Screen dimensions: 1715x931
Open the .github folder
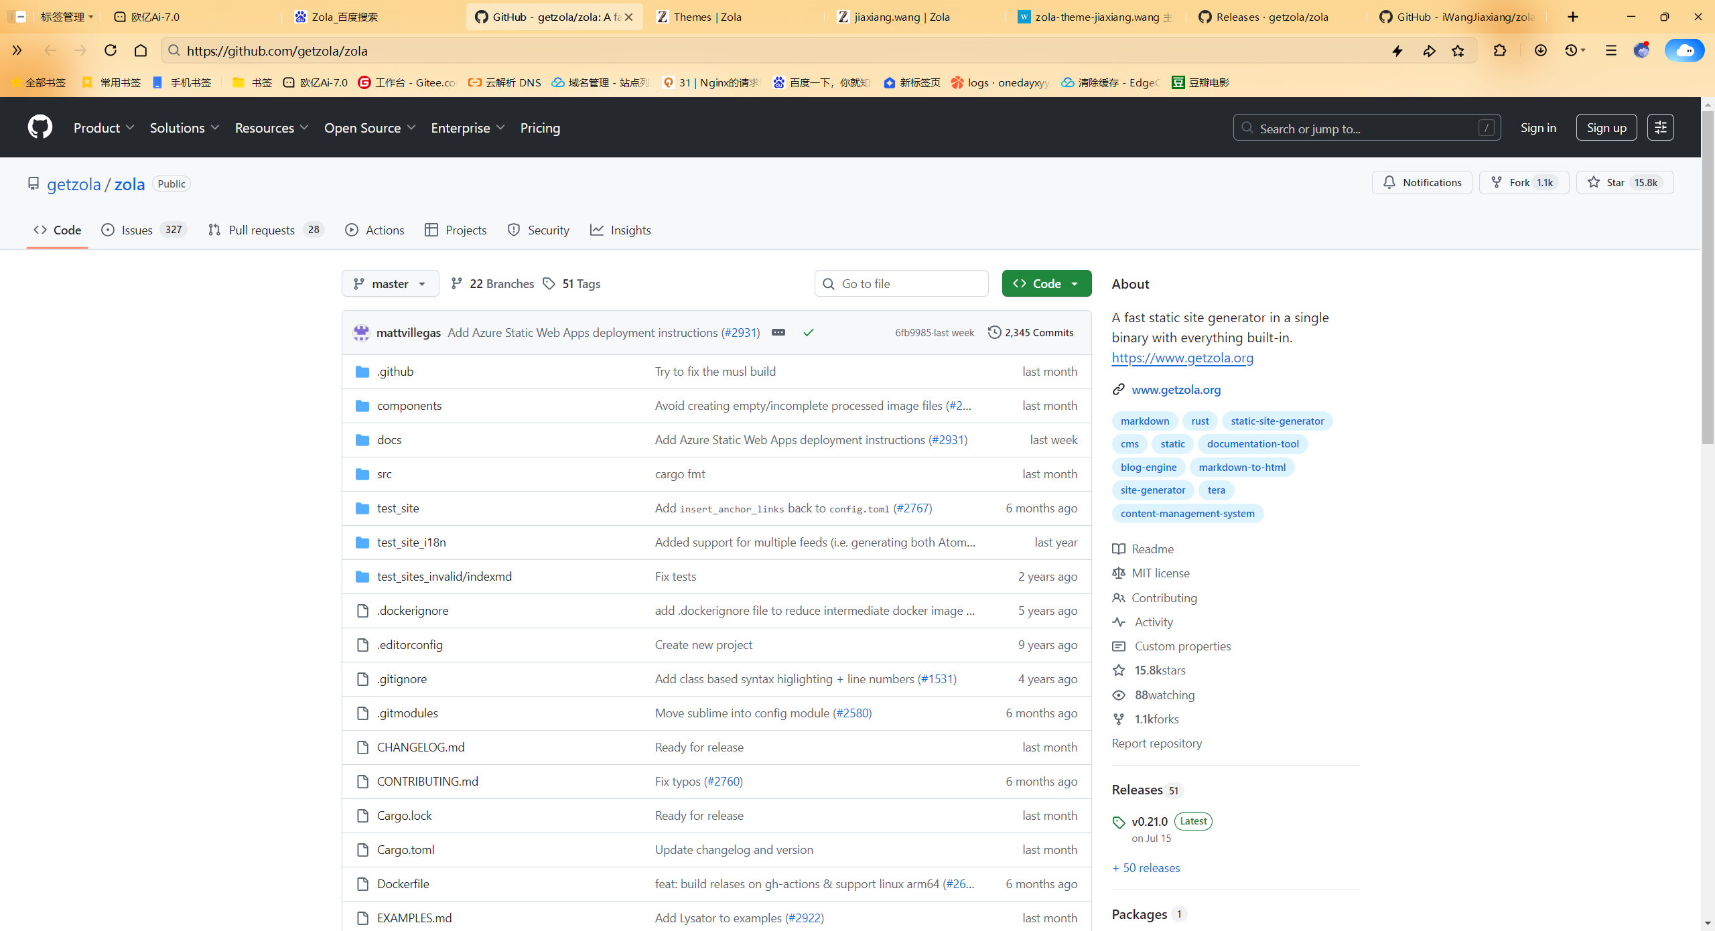[x=395, y=372]
